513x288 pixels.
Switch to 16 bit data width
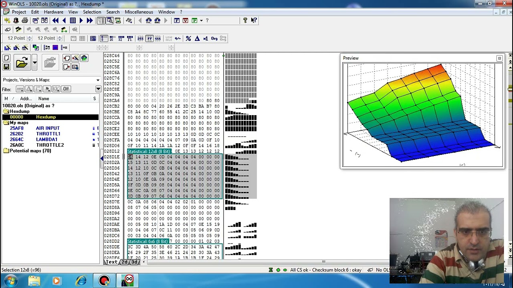point(113,38)
